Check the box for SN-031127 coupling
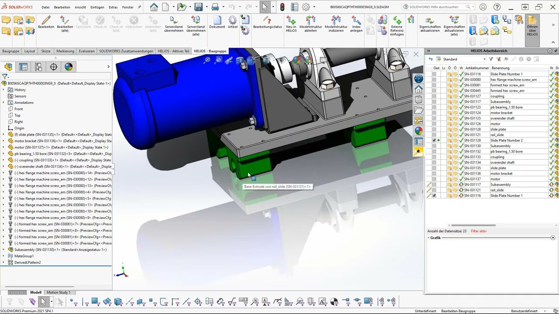This screenshot has width=559, height=314. click(434, 96)
